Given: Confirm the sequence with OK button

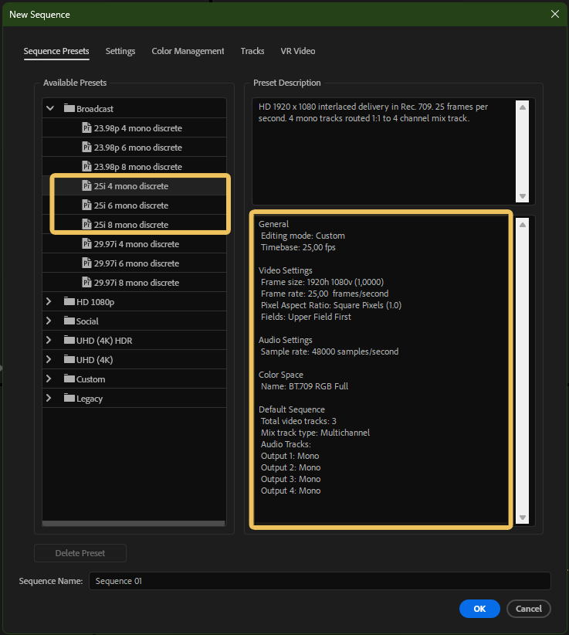Looking at the screenshot, I should pyautogui.click(x=479, y=609).
